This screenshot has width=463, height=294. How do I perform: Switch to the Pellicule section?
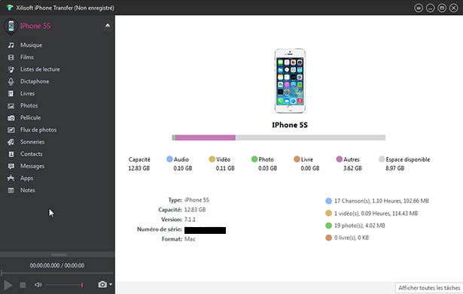(30, 117)
